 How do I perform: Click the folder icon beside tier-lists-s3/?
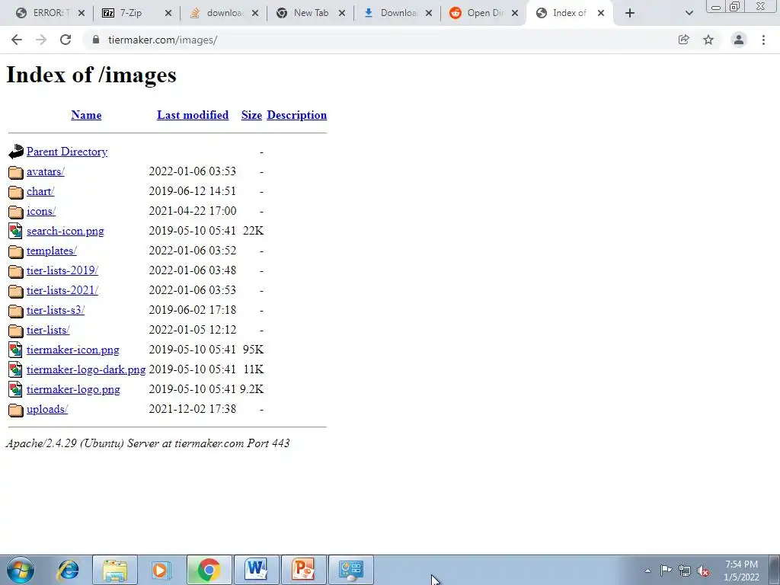15,311
